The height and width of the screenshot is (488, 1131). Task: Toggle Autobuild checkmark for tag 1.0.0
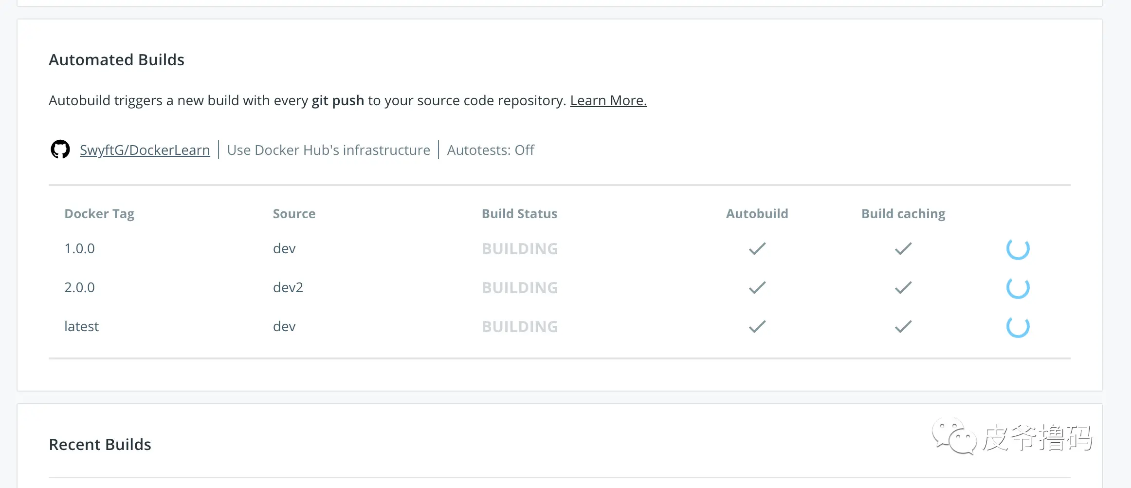click(x=757, y=249)
